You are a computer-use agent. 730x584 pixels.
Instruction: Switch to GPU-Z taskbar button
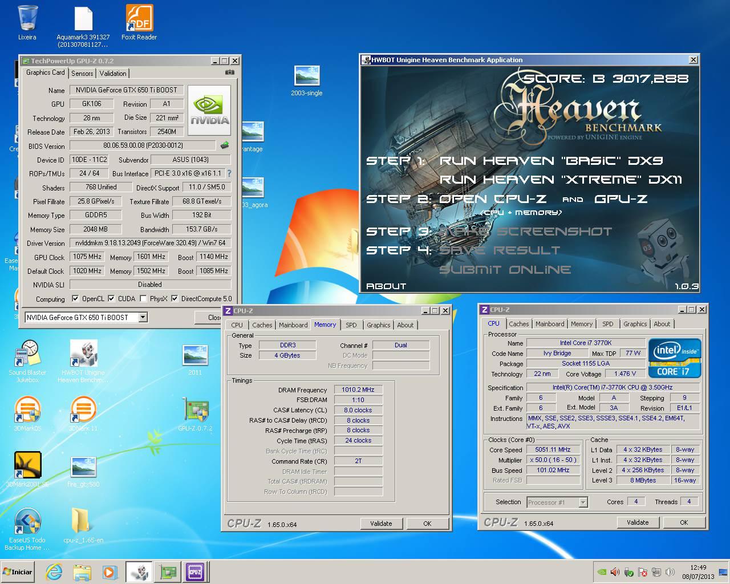tap(167, 572)
